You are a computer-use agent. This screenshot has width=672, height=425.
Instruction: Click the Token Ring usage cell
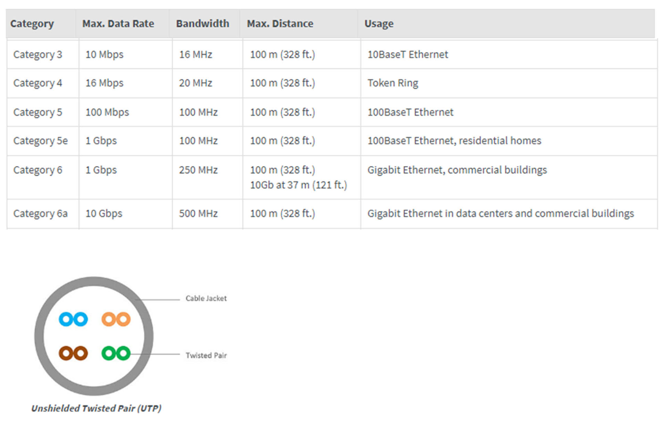[393, 83]
